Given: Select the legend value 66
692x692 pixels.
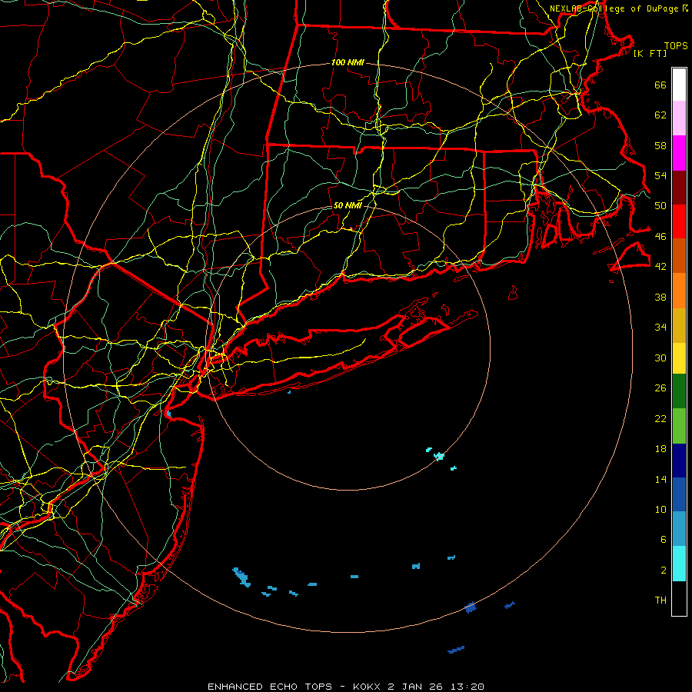Looking at the screenshot, I should (660, 85).
